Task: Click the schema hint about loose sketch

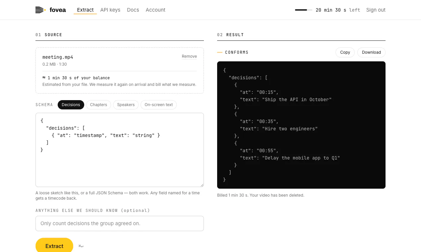Action: coord(118,196)
